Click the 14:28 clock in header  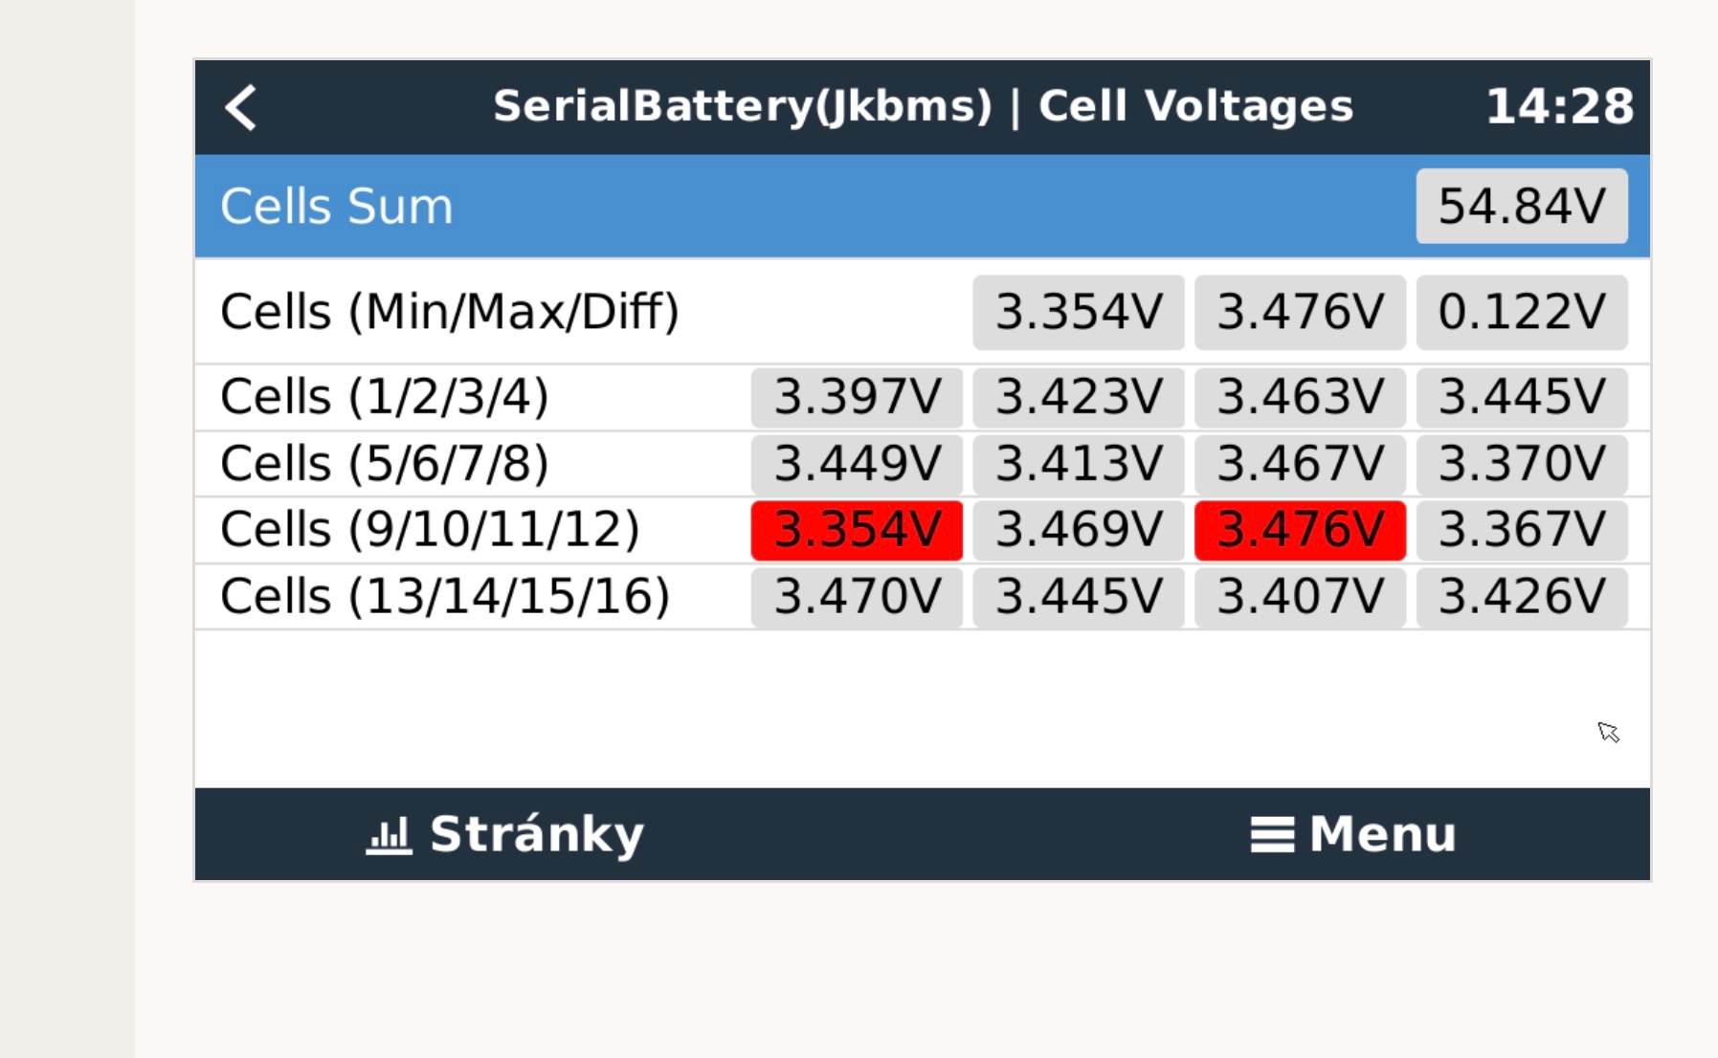pos(1559,107)
